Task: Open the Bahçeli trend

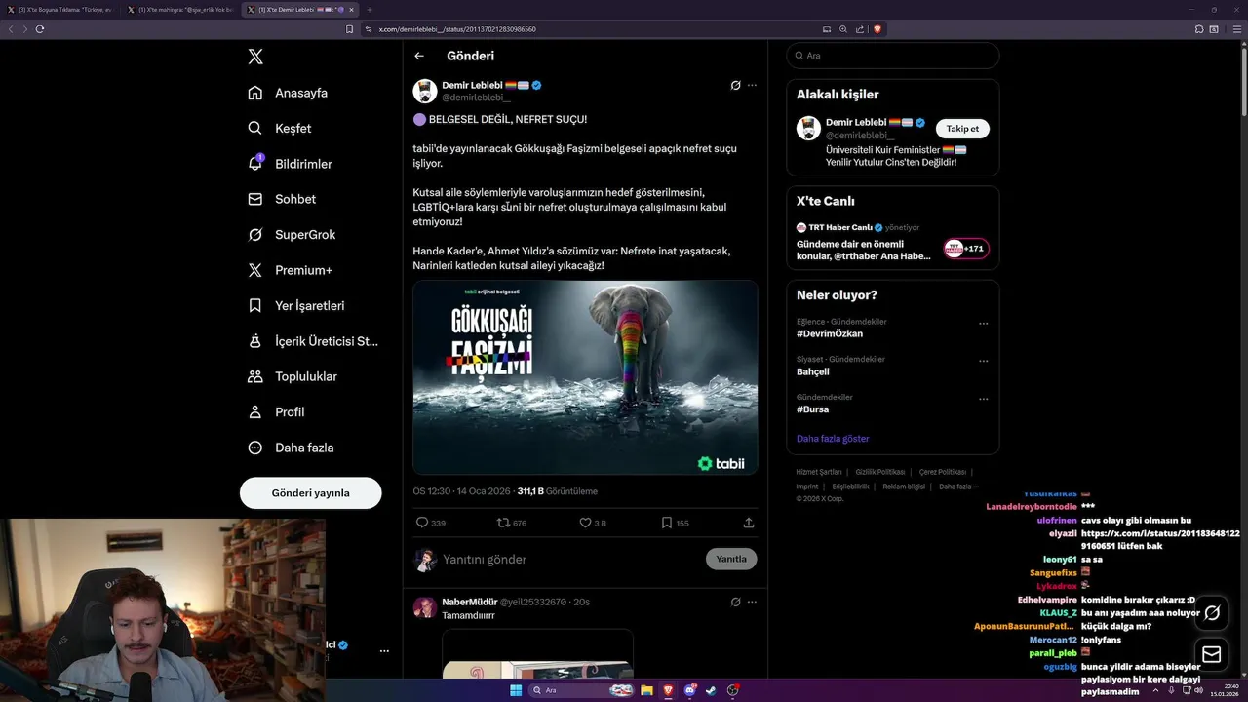Action: 813,371
